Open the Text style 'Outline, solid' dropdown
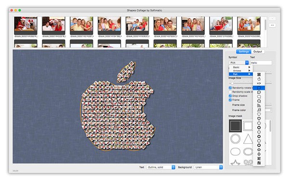 (x=161, y=167)
